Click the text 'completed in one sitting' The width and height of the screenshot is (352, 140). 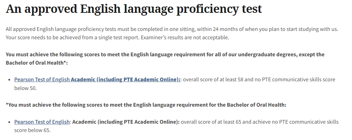(x=166, y=29)
